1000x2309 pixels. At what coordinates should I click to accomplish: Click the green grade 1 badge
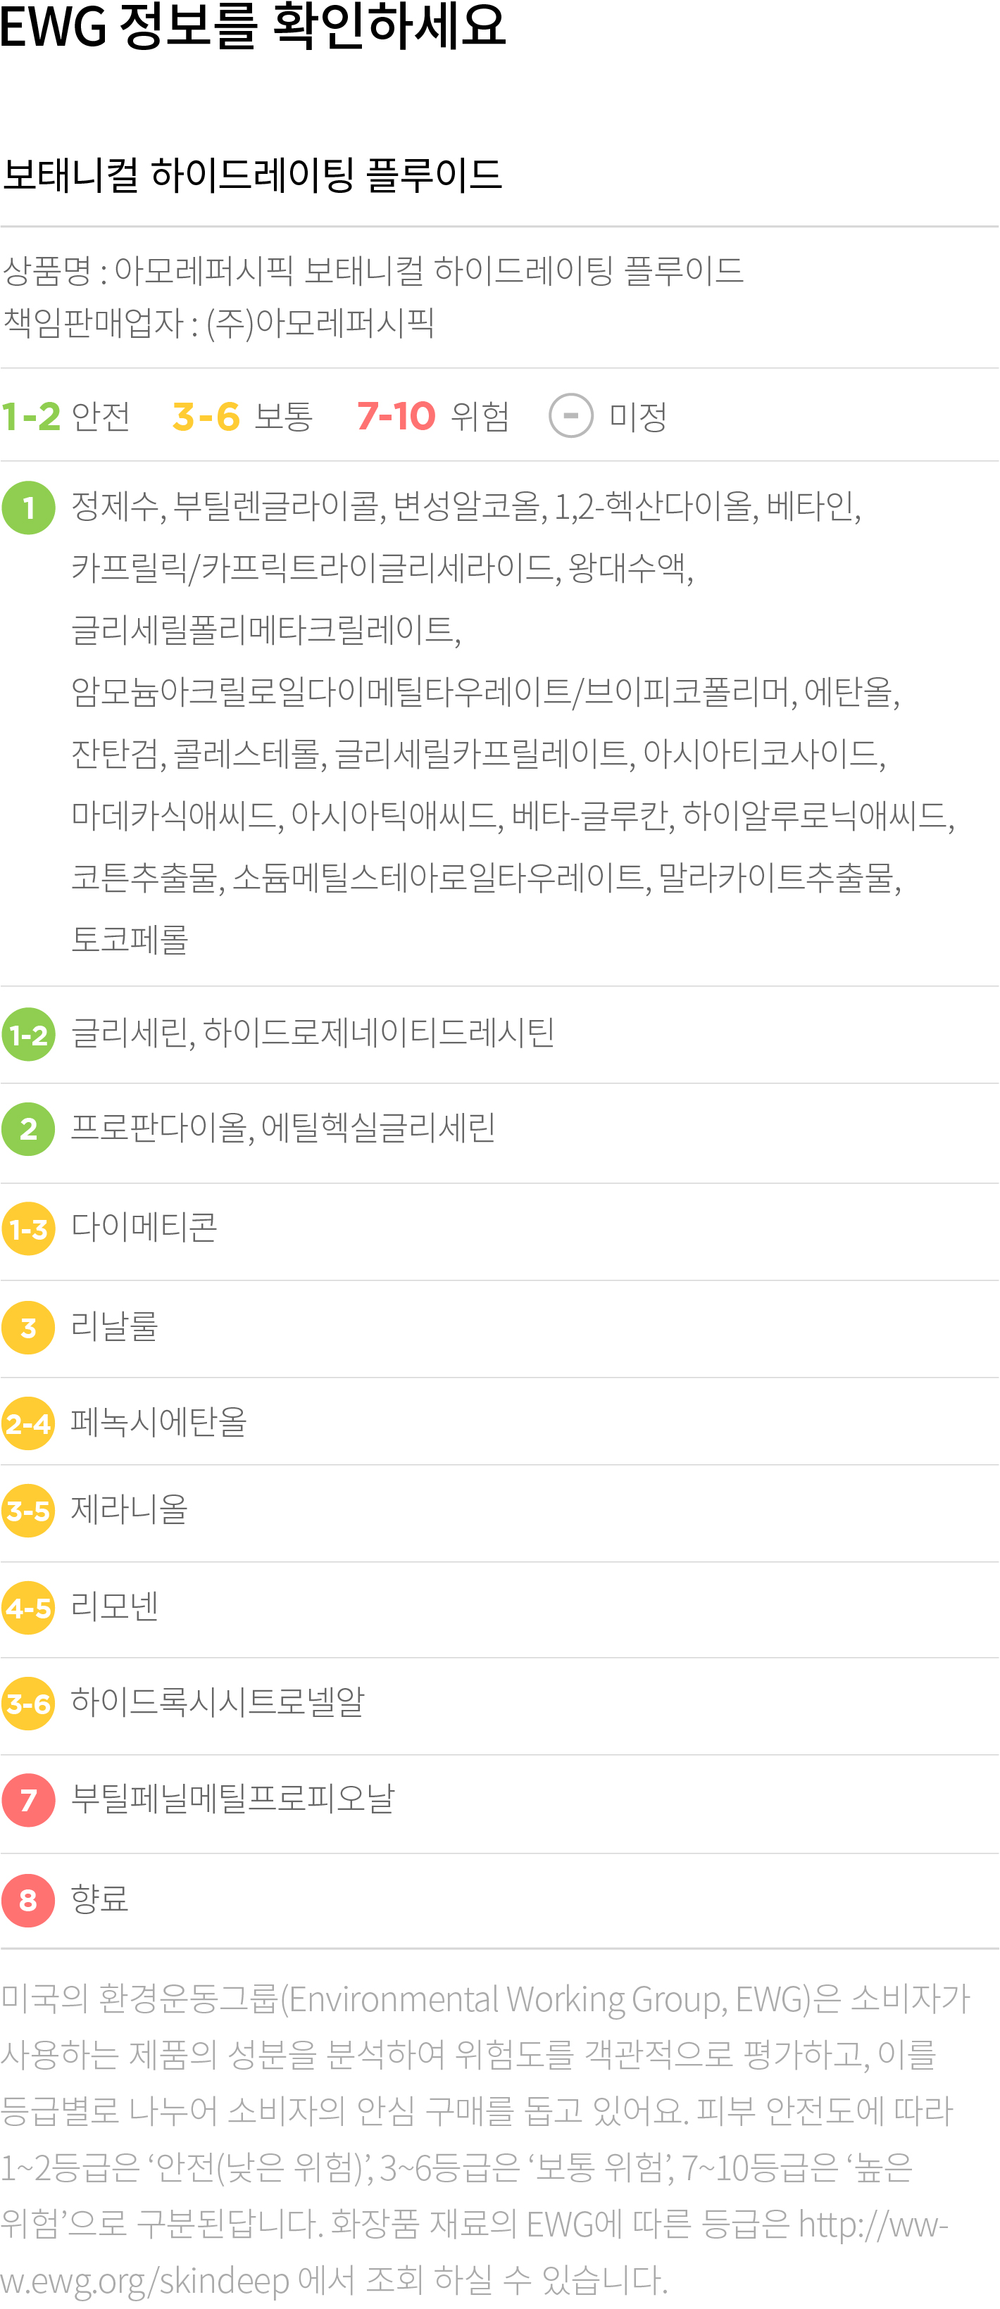coord(29,508)
